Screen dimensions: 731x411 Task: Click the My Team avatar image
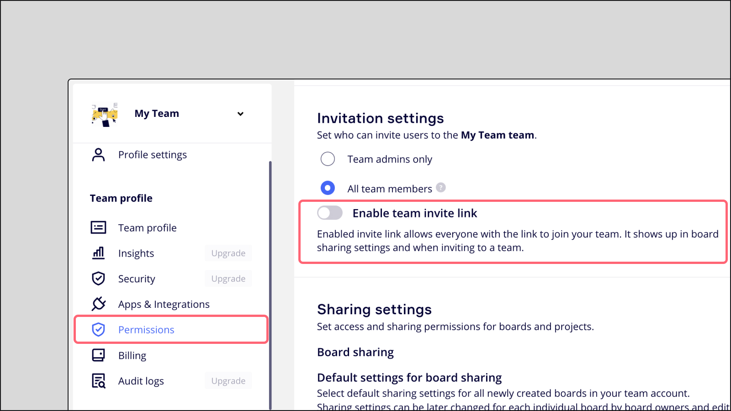point(105,115)
